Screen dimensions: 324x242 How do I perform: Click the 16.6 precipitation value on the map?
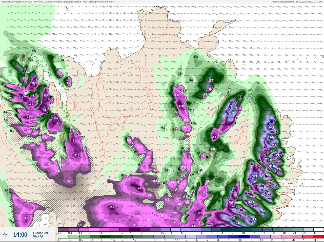(271, 137)
